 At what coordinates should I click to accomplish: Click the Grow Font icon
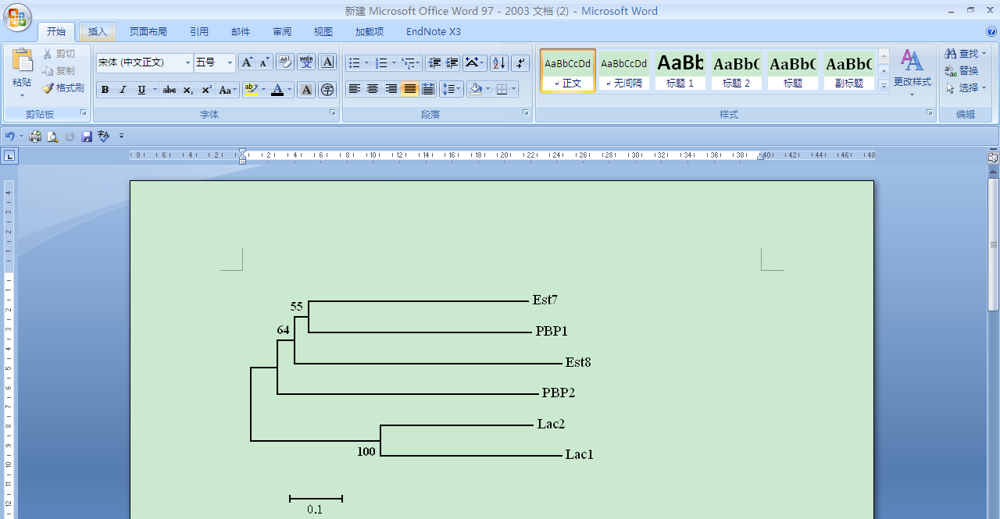click(x=246, y=62)
